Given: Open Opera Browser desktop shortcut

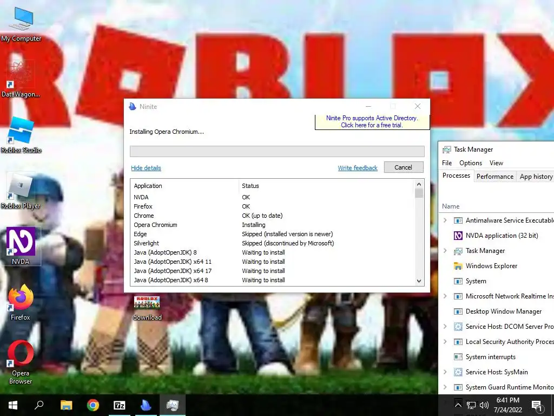Looking at the screenshot, I should pos(21,362).
